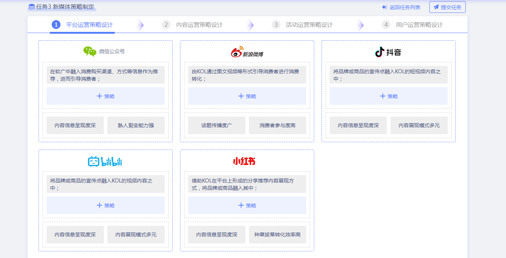Image resolution: width=506 pixels, height=258 pixels.
Task: Click the Sina Weibo logo
Action: click(247, 52)
